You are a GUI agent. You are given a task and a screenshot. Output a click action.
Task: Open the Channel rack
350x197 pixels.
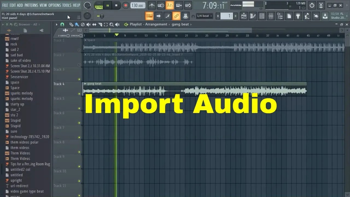coord(262,16)
